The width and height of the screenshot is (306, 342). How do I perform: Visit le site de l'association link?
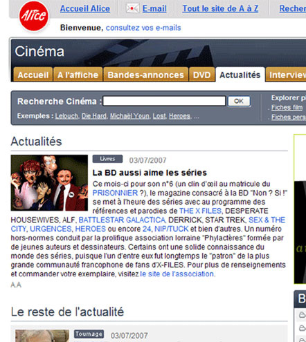(x=177, y=274)
